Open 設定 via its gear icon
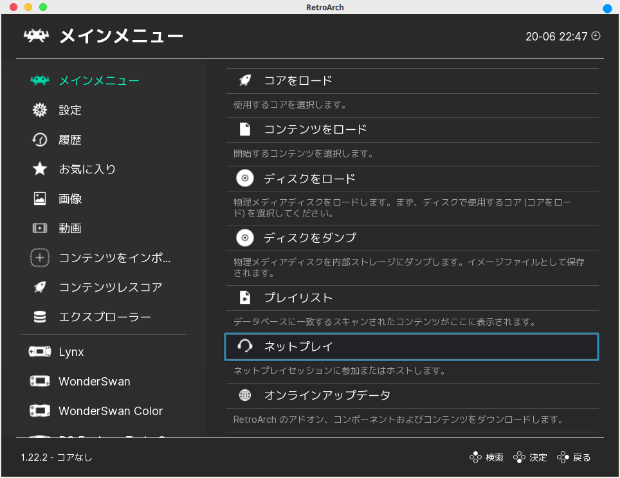 (x=39, y=110)
